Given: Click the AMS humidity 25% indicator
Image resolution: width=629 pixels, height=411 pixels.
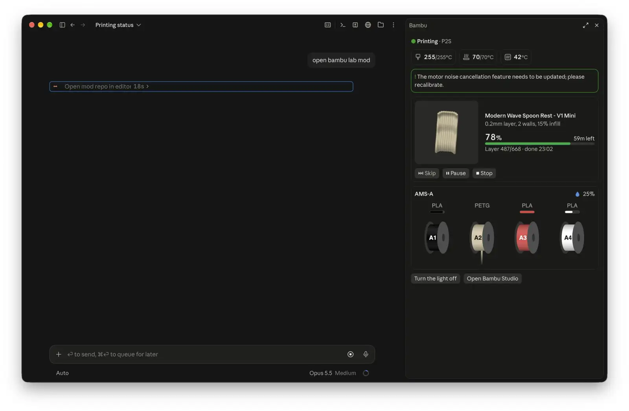Looking at the screenshot, I should [585, 194].
